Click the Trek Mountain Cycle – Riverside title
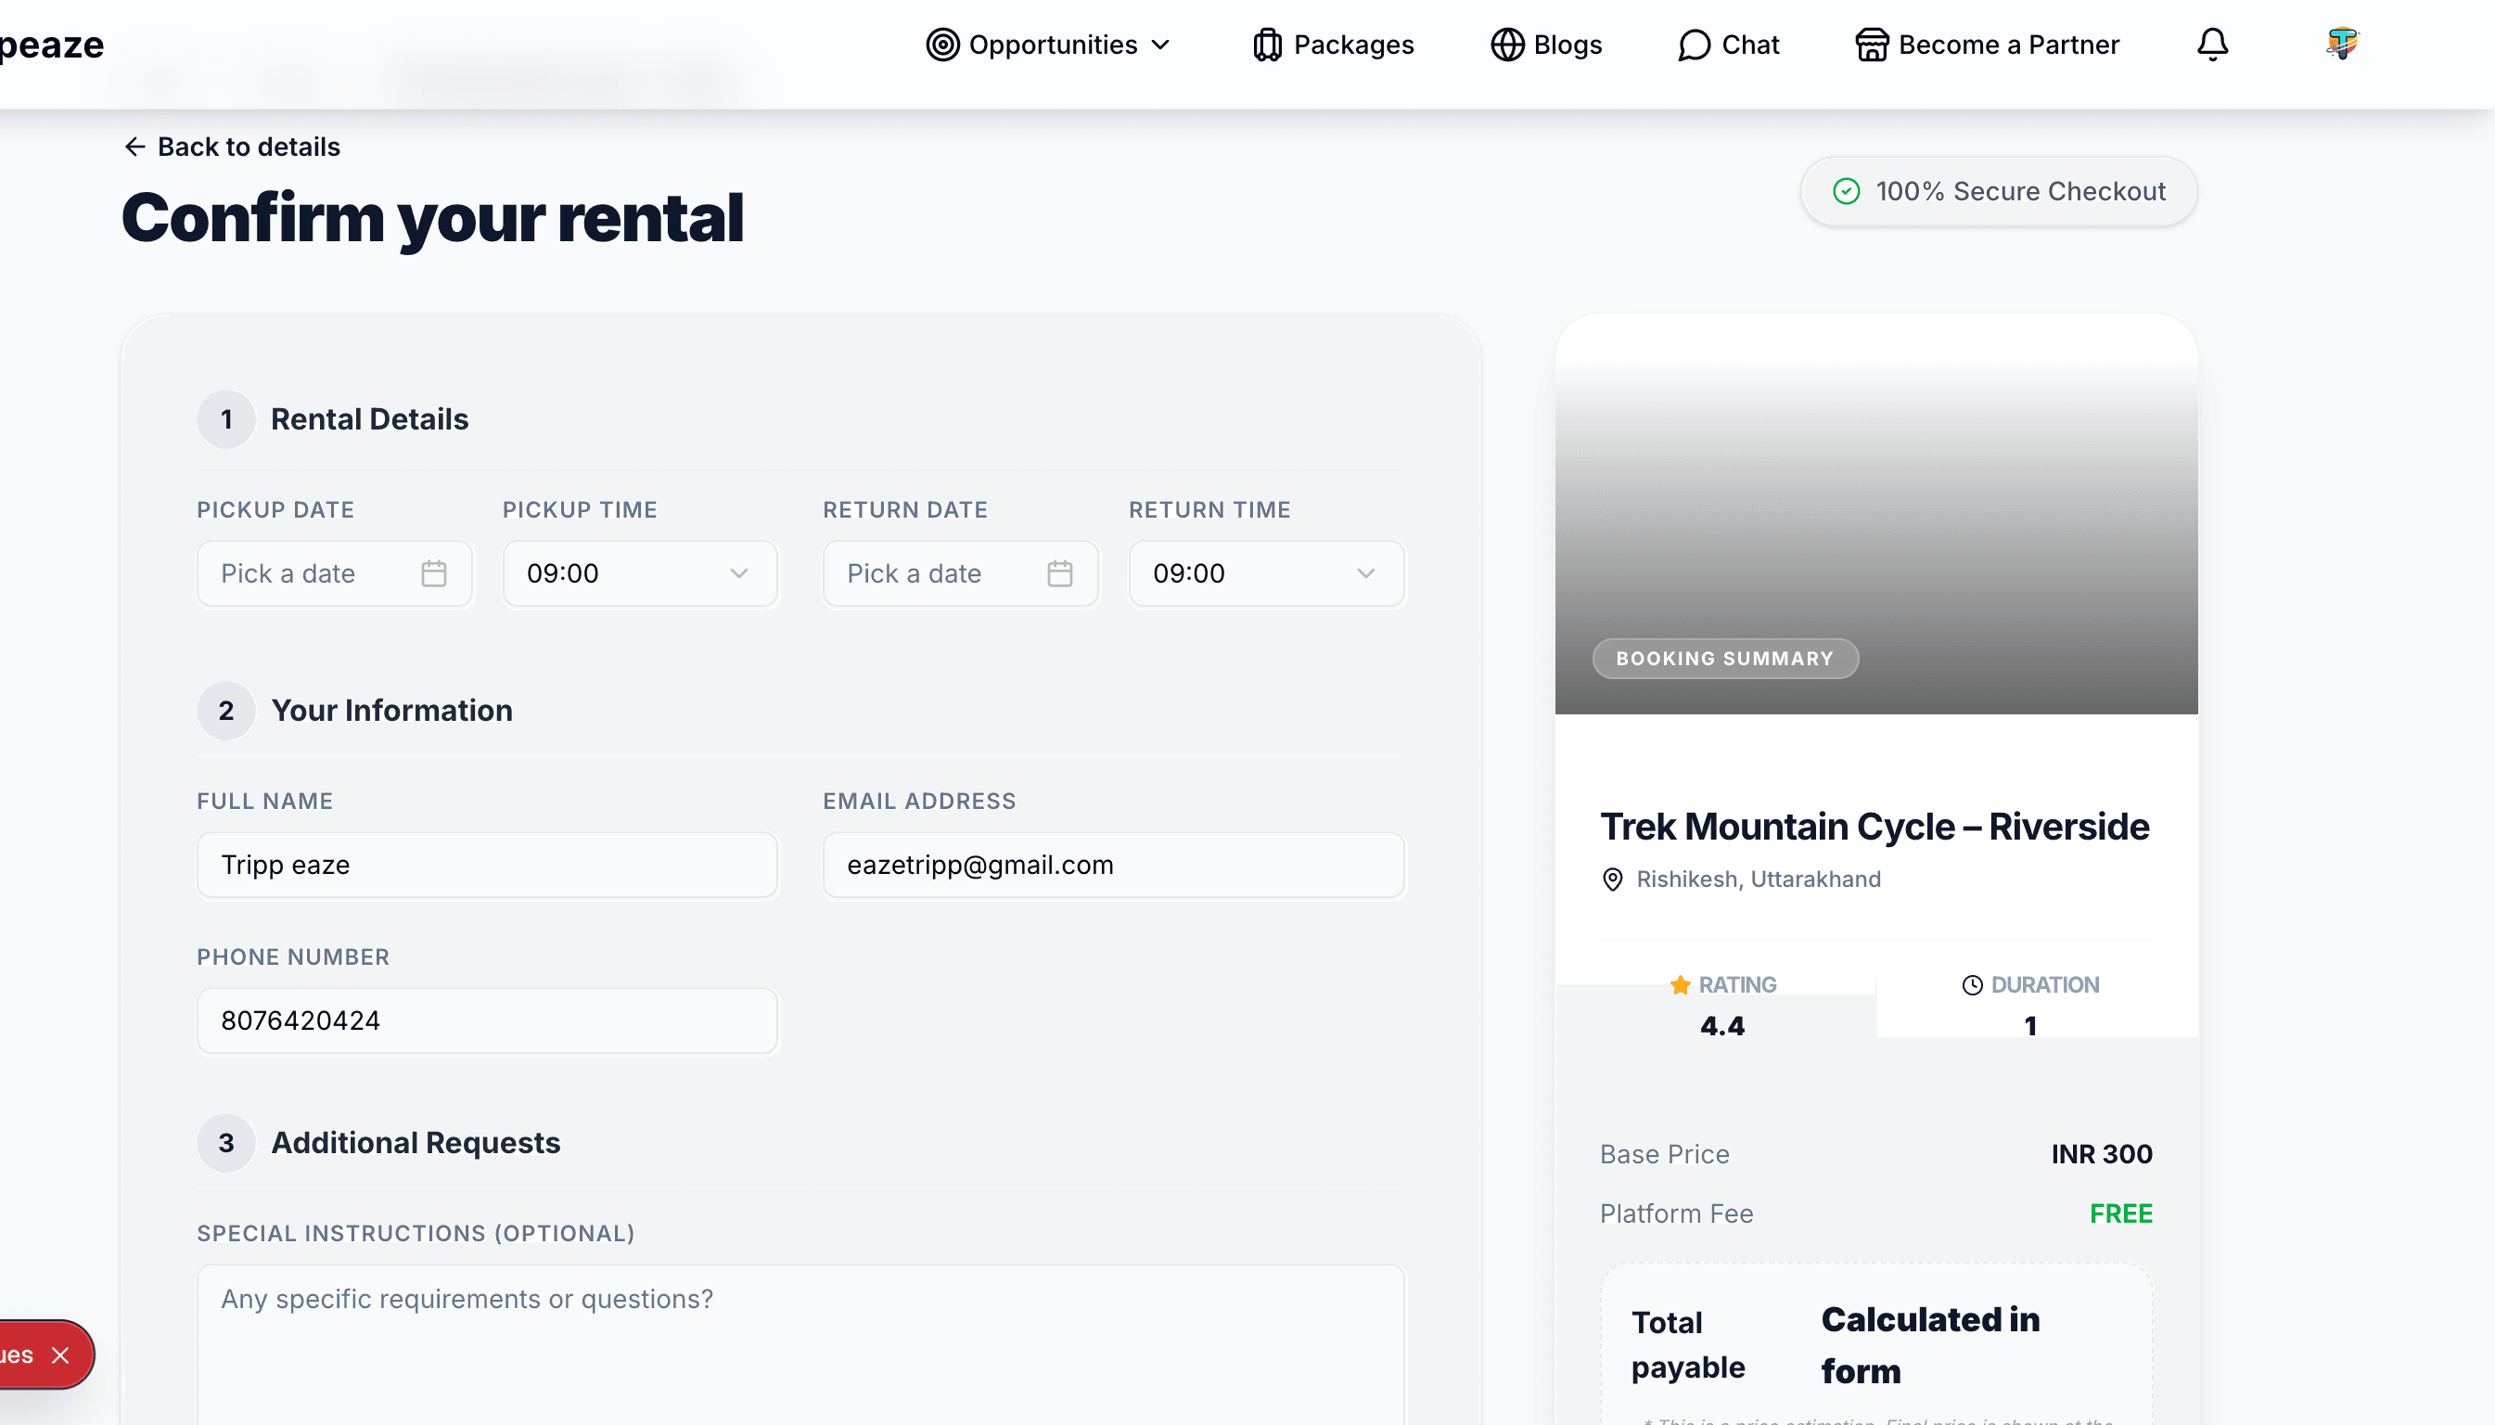The image size is (2495, 1425). [x=1874, y=827]
